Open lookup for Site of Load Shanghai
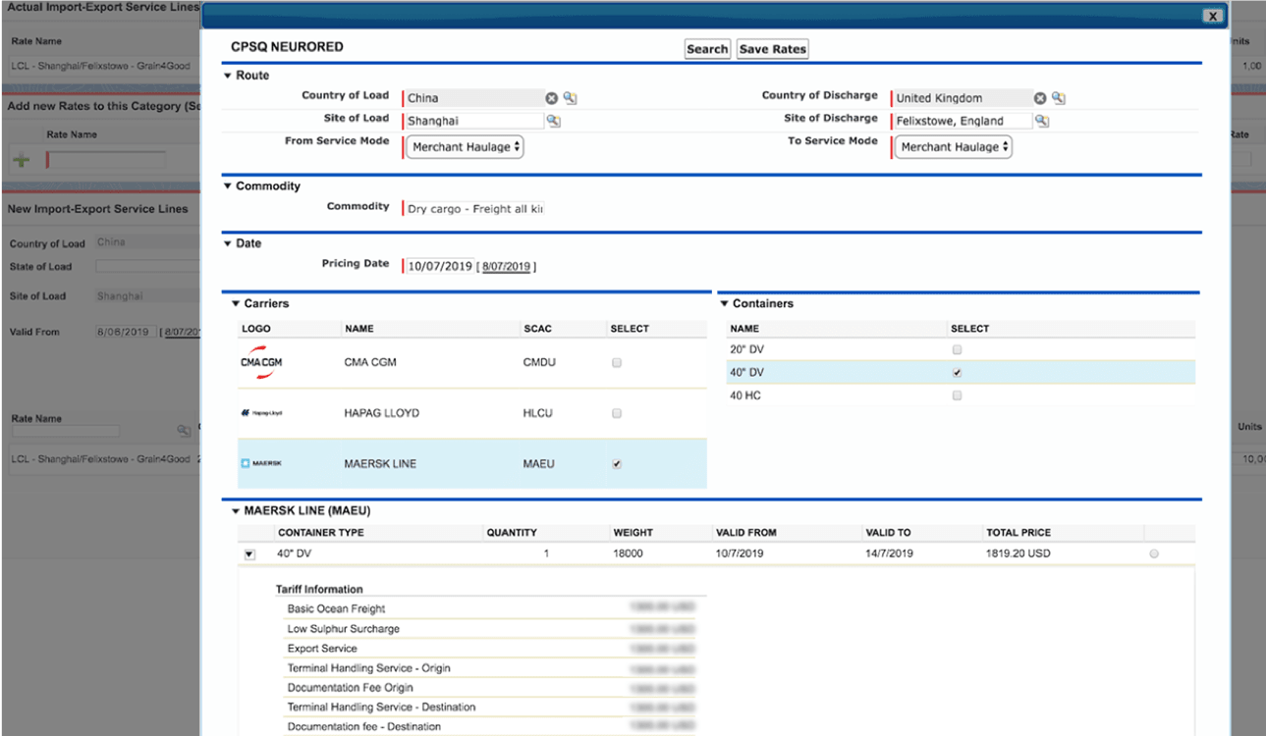This screenshot has height=736, width=1266. 553,121
